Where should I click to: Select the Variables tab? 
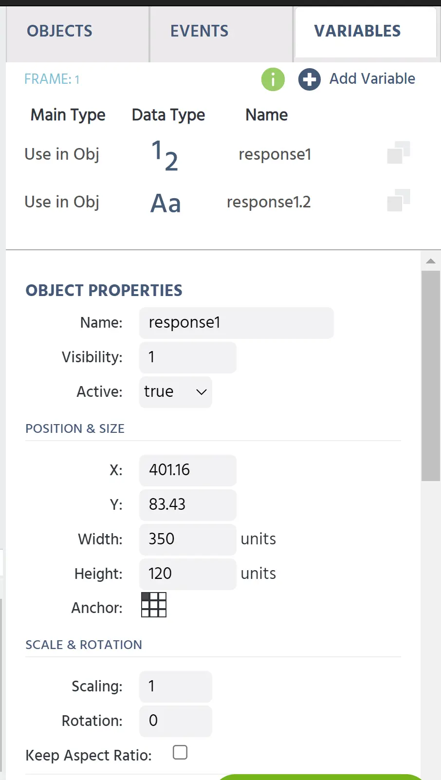(x=357, y=31)
